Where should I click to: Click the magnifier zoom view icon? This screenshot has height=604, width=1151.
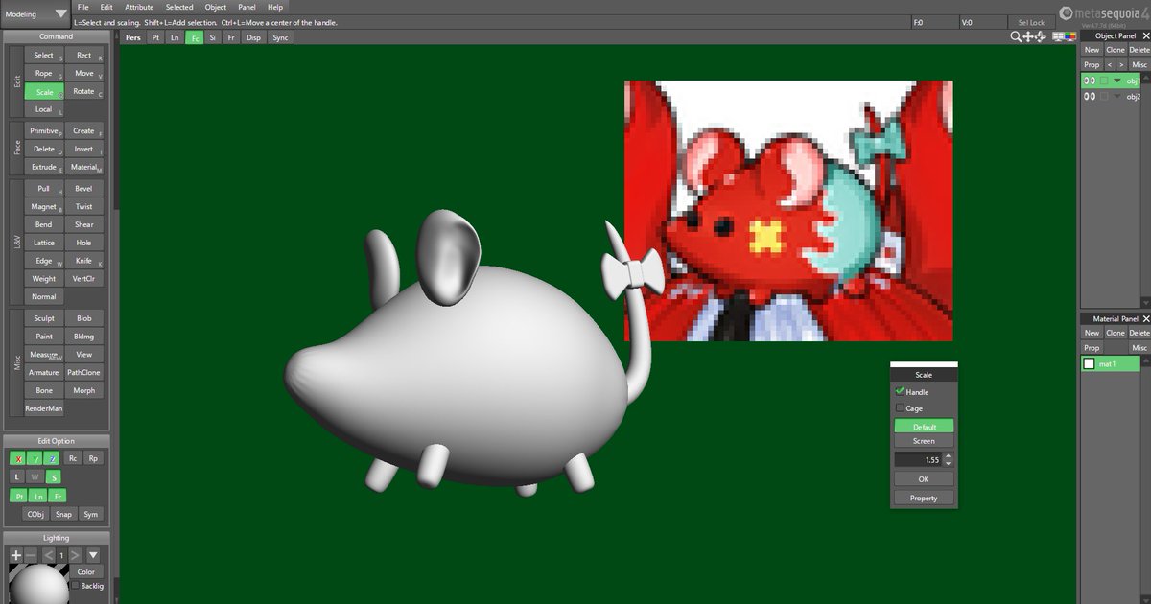pyautogui.click(x=1016, y=36)
